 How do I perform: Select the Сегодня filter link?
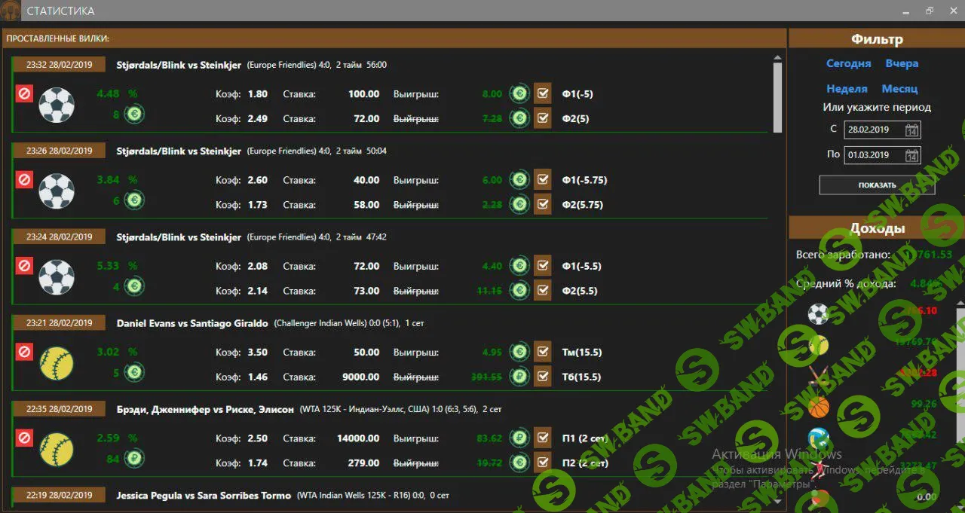848,63
